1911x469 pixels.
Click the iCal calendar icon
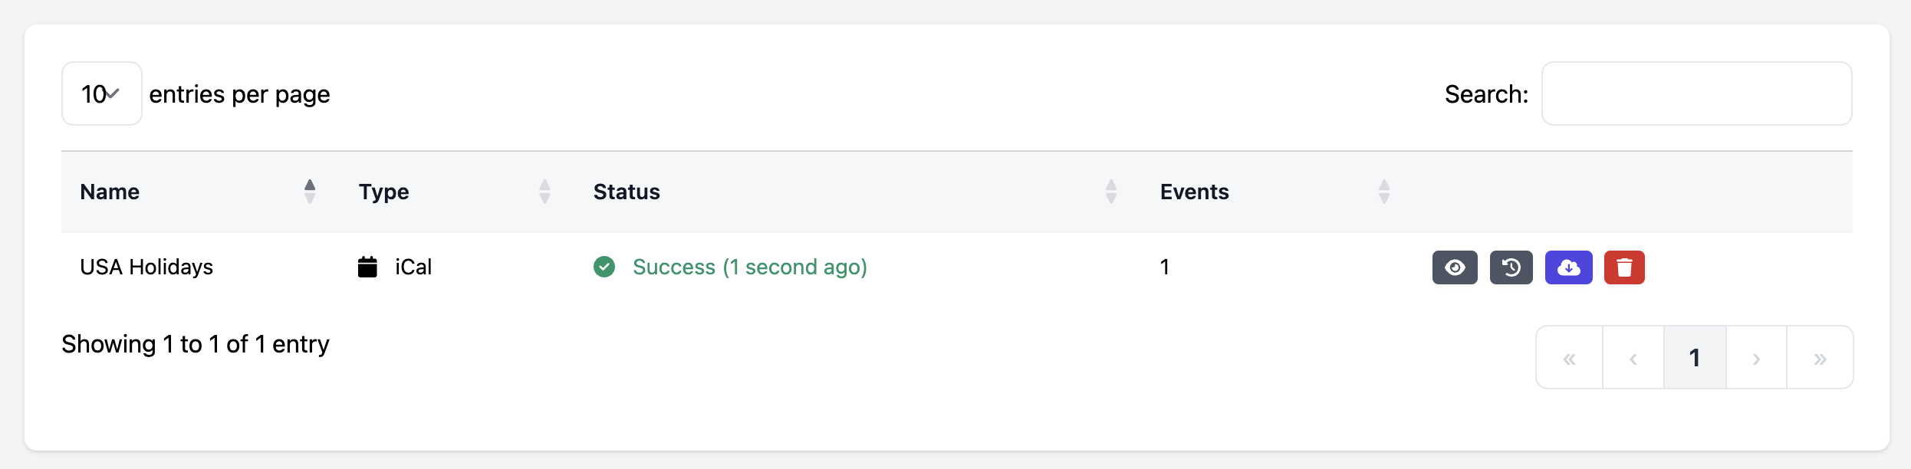pos(367,267)
